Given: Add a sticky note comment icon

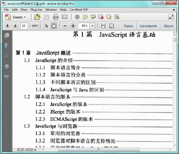Looking at the screenshot, I should tap(85, 17).
